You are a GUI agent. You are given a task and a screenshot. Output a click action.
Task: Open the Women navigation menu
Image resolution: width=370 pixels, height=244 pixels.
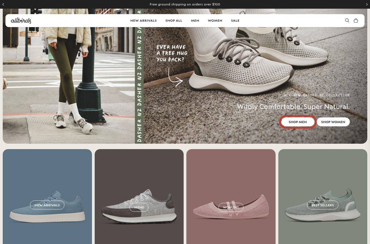(x=215, y=21)
